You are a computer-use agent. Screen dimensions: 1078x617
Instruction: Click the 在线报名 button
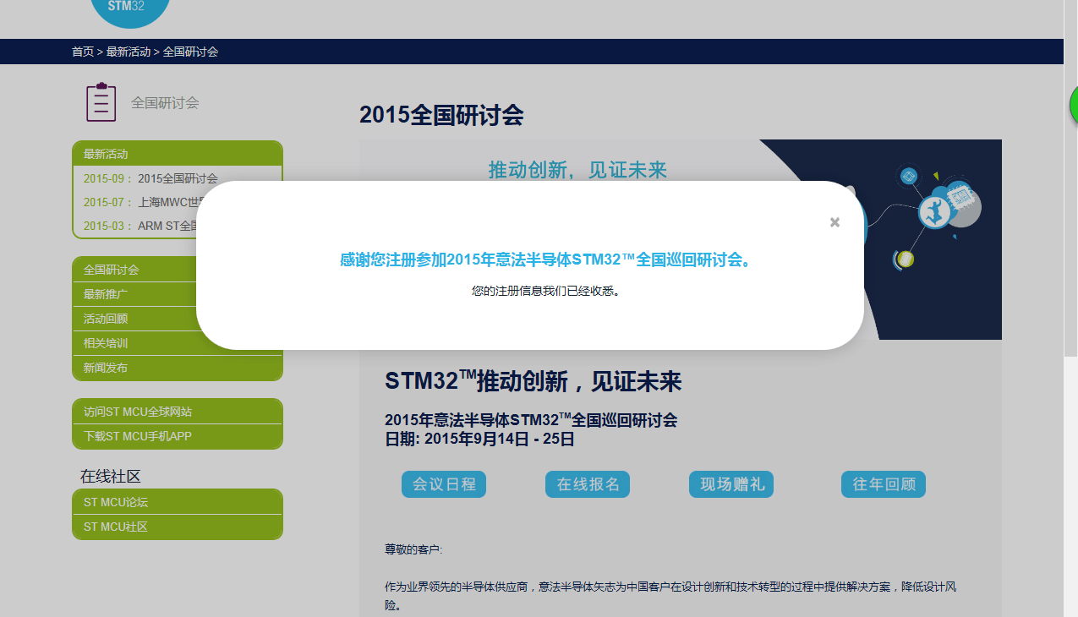(x=588, y=484)
